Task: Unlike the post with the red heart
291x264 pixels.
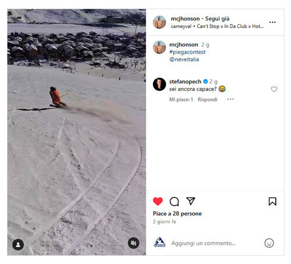Action: pos(158,201)
